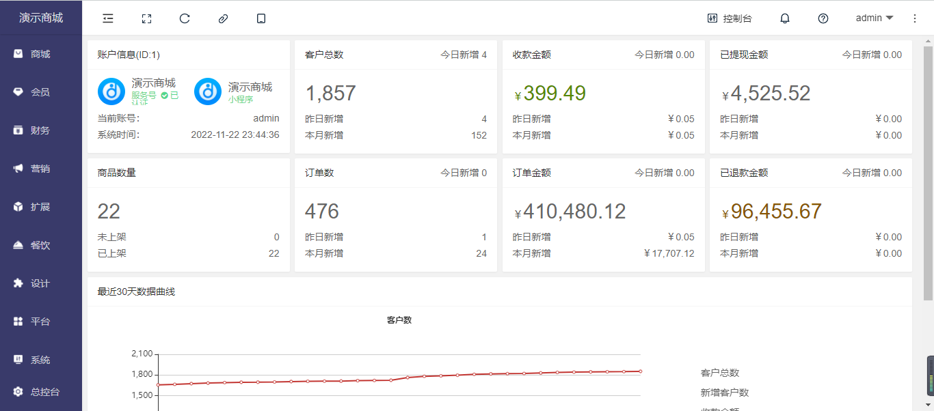Click the 订单数 value 476
The image size is (934, 411).
[322, 212]
